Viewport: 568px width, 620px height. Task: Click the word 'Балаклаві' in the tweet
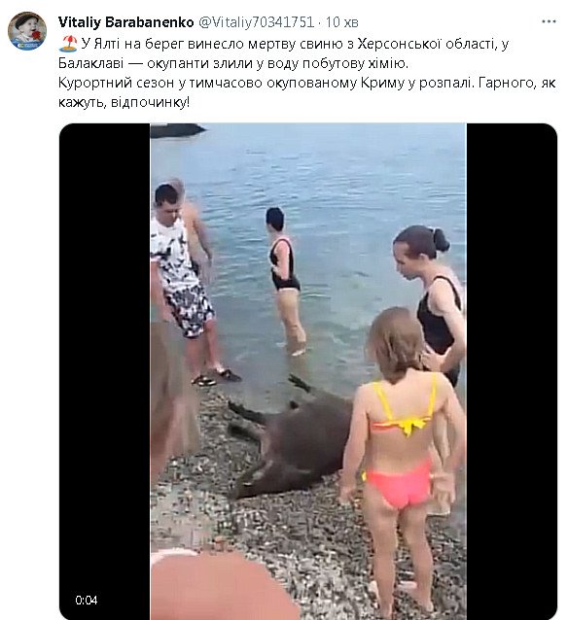click(x=91, y=63)
